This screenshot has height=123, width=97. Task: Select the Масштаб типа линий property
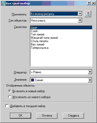61,38
